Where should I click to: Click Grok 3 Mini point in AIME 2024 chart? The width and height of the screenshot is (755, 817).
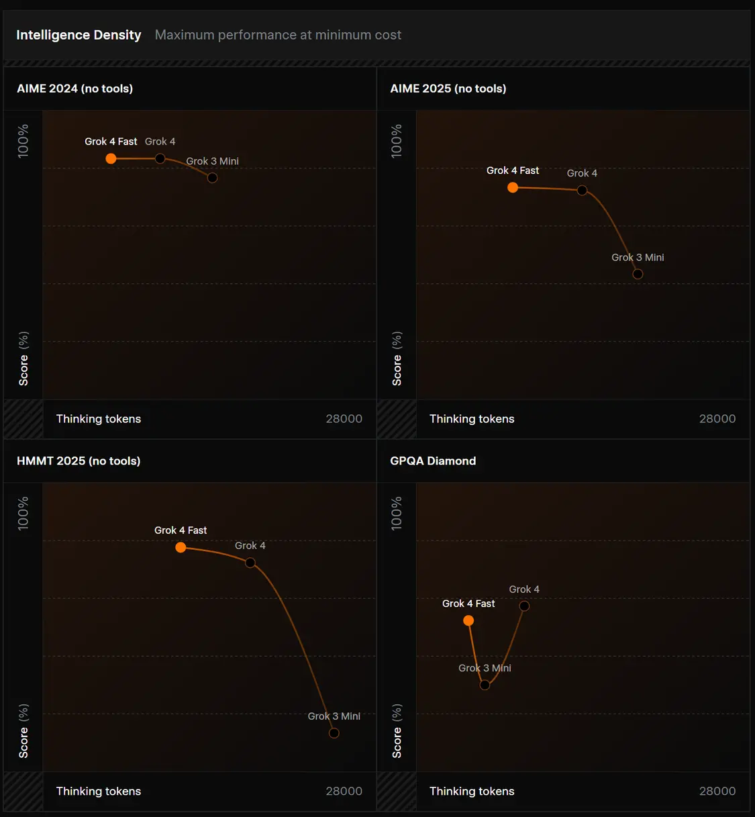[212, 178]
